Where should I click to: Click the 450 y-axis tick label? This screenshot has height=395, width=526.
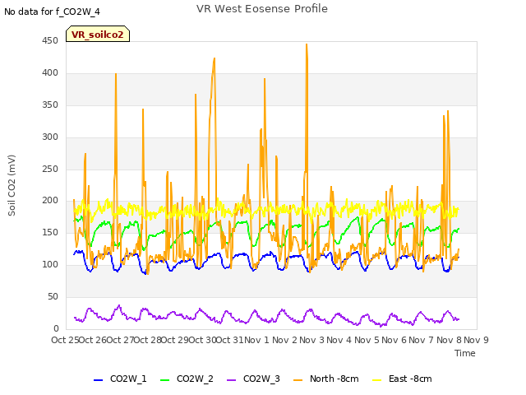(50, 41)
